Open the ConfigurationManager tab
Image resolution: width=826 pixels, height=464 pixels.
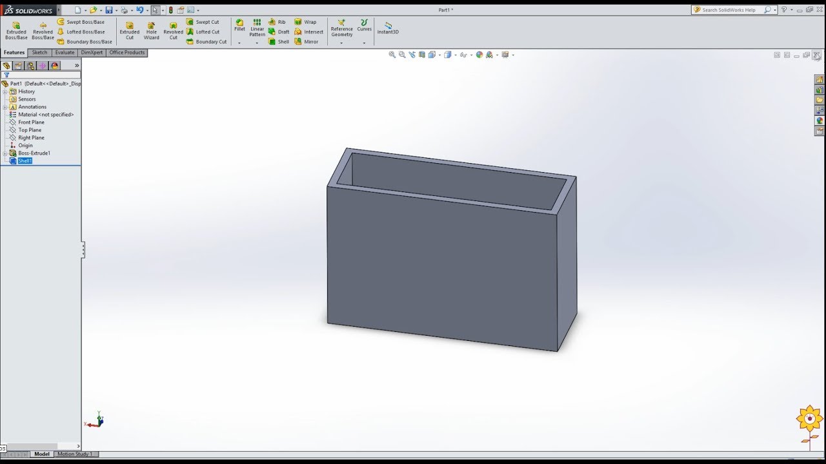(x=31, y=66)
